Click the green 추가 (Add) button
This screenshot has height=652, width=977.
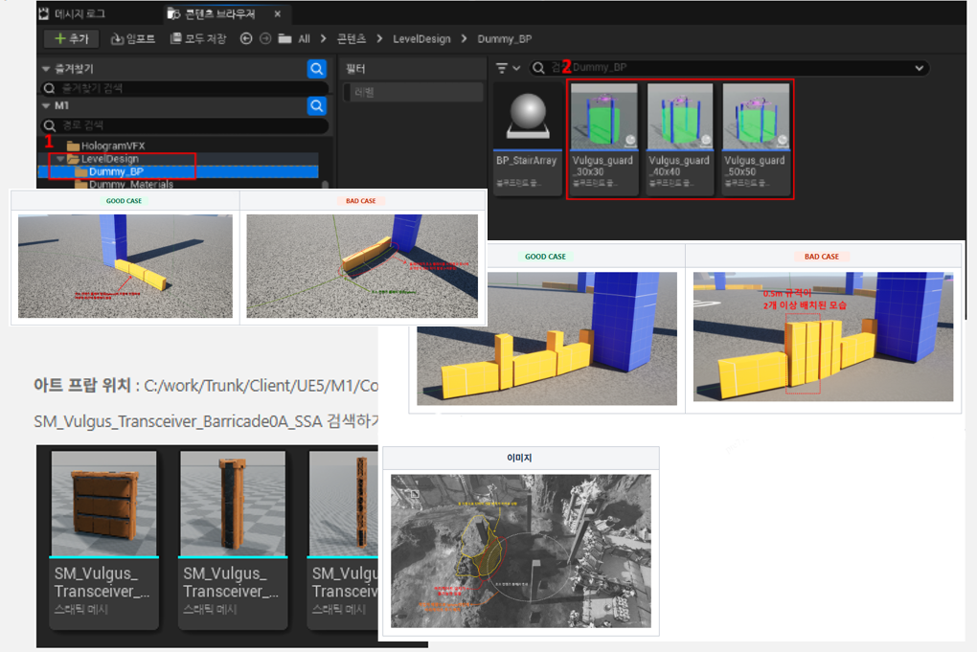[70, 38]
